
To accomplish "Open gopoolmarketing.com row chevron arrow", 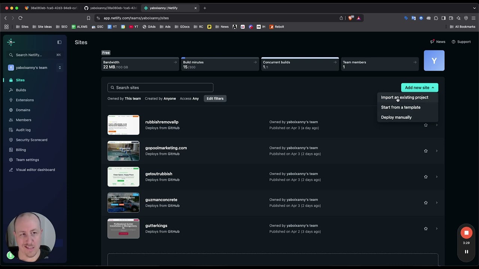I will pos(436,151).
